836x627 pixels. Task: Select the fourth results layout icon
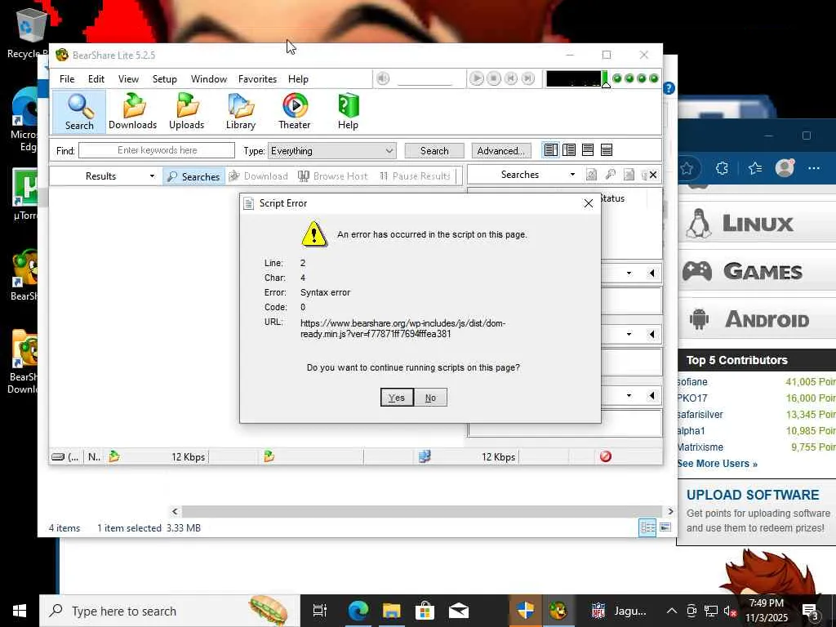point(607,150)
